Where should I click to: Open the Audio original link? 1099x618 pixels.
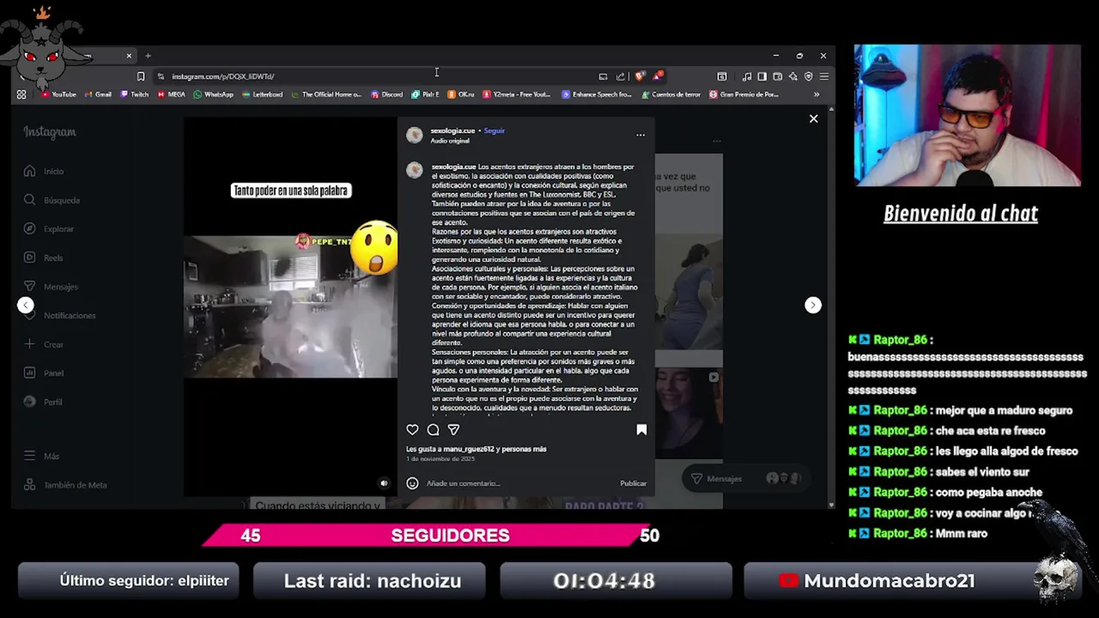click(450, 141)
